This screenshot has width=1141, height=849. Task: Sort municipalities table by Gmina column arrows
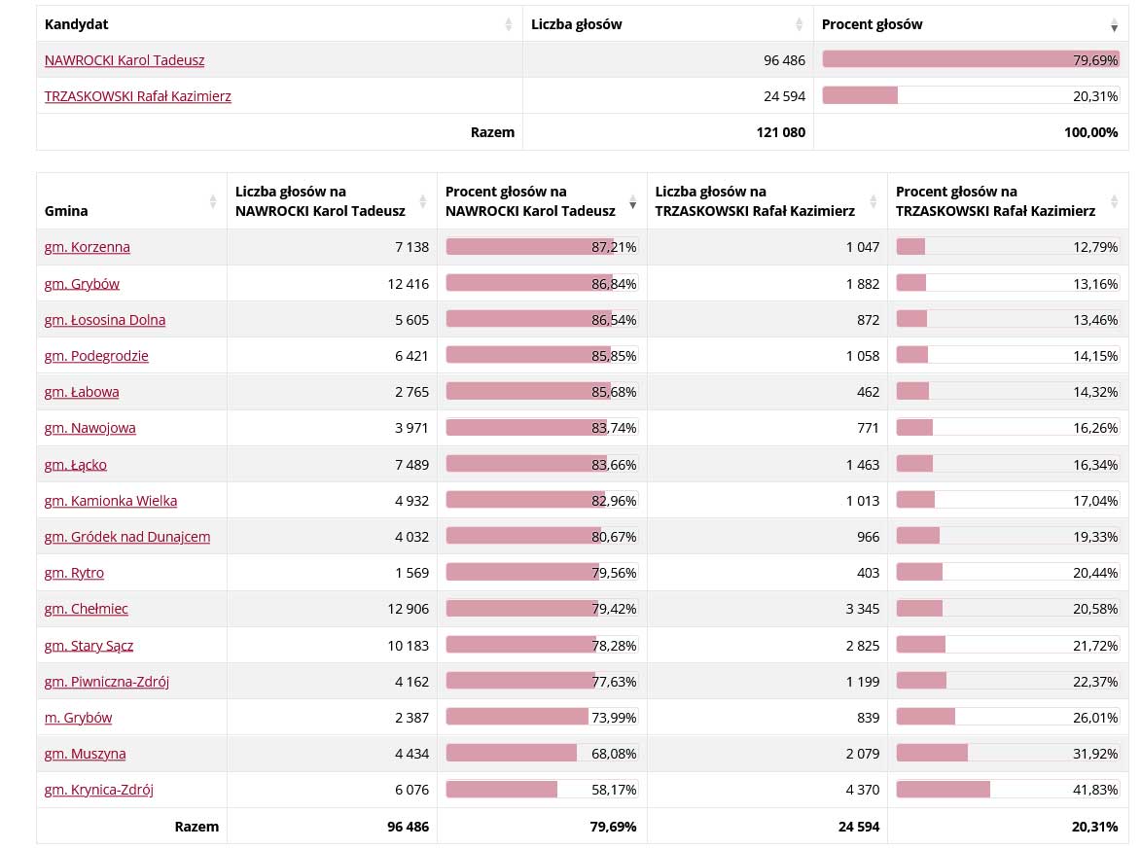(x=213, y=201)
